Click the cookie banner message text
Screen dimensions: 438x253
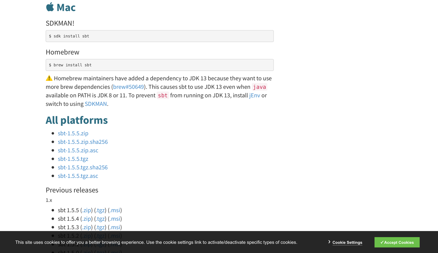click(156, 242)
